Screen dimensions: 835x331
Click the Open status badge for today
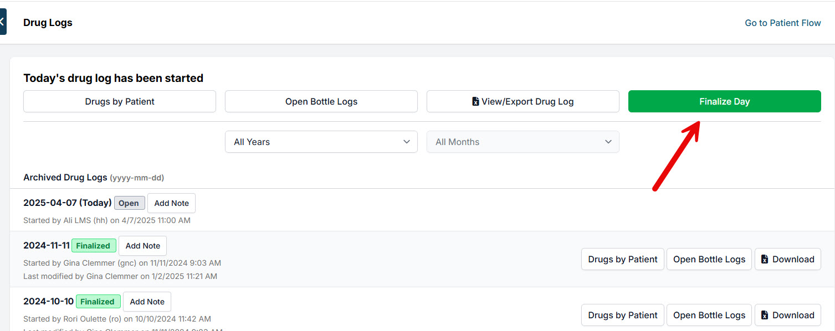[129, 203]
